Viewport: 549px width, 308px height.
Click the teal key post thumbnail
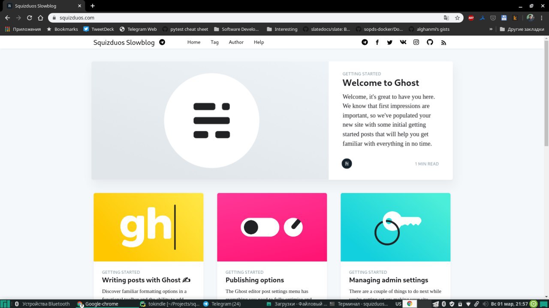click(x=395, y=227)
